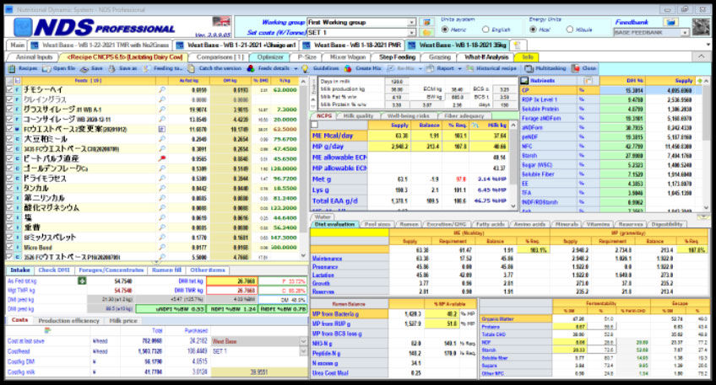Click red pin icon for ビートパルプ道産 row
This screenshot has height=385, width=716.
162,158
